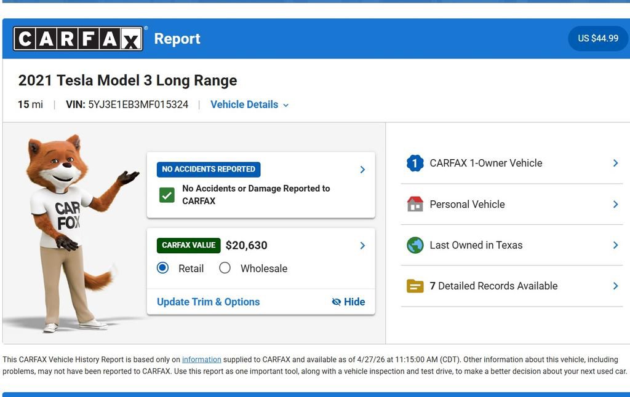
Task: Open CARFAX Value details chevron
Action: tap(362, 245)
